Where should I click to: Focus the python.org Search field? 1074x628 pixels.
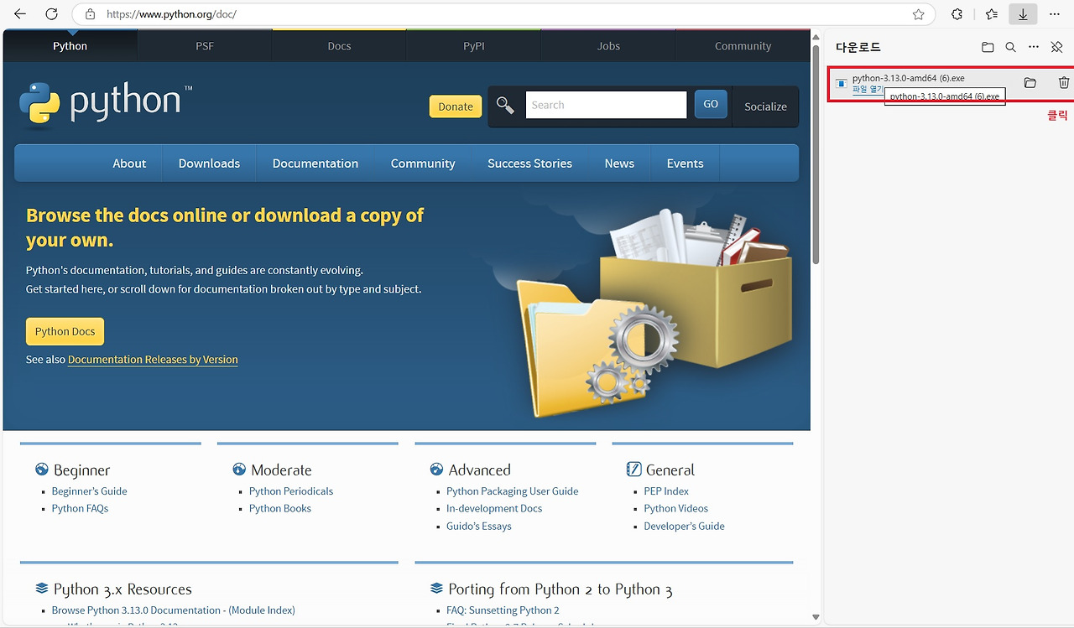click(x=606, y=105)
